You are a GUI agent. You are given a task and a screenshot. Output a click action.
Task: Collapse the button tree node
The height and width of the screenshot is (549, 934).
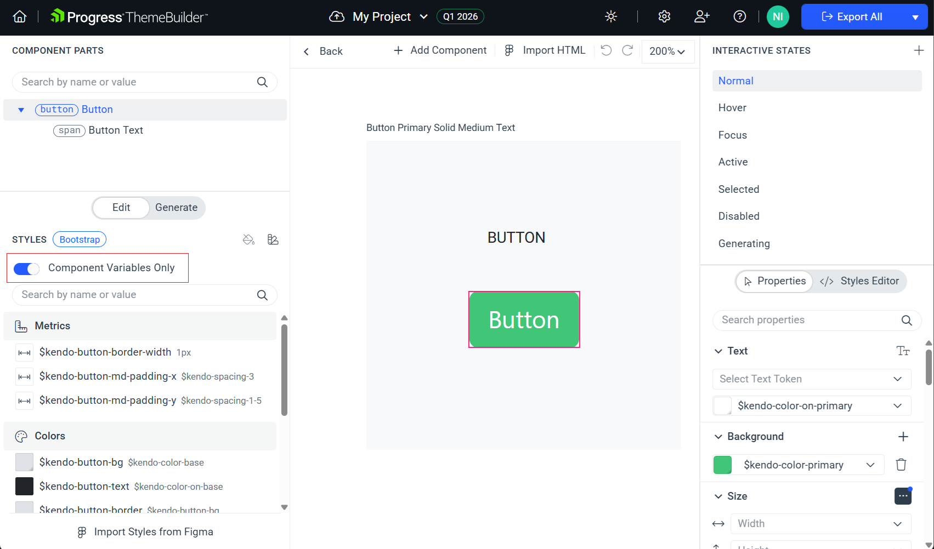[21, 110]
